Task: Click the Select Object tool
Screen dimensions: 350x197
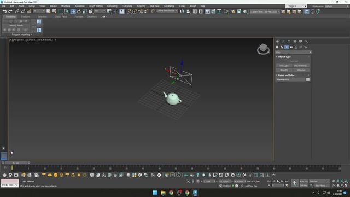Action: coord(49,11)
